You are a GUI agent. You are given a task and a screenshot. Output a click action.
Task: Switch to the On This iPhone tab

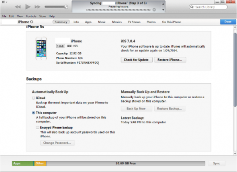point(172,22)
